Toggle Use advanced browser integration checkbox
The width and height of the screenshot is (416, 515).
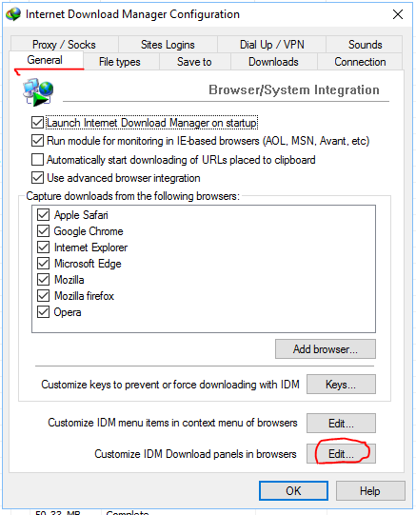point(37,178)
